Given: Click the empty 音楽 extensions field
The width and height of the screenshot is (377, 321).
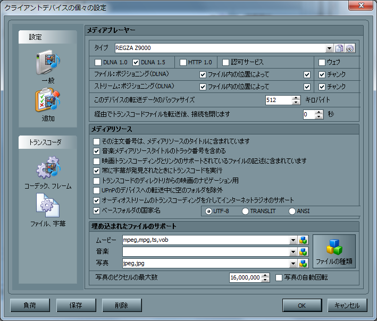Looking at the screenshot, I should (x=206, y=252).
